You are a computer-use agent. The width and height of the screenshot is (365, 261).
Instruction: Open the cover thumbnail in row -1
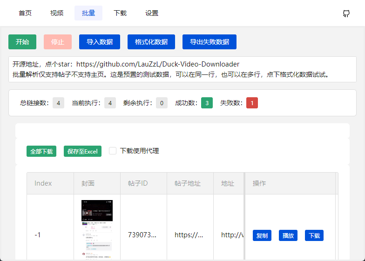coord(97,230)
